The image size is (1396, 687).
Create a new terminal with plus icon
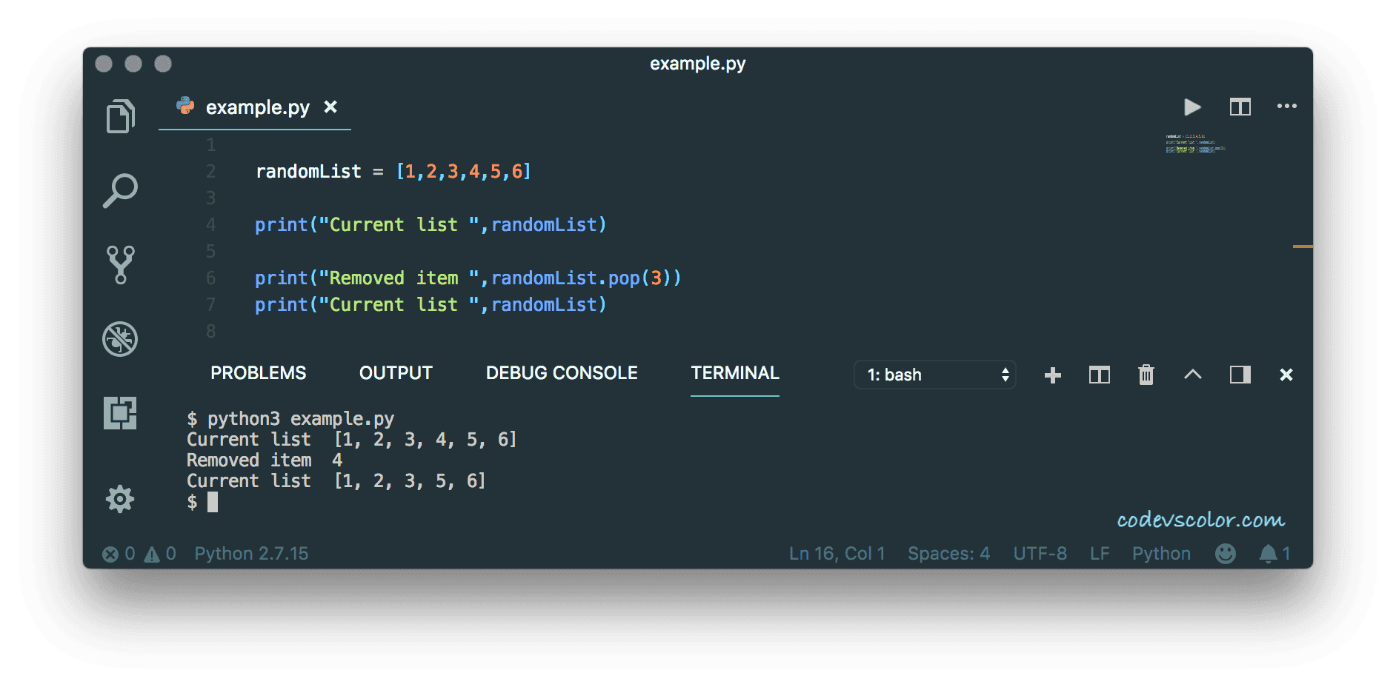1053,375
